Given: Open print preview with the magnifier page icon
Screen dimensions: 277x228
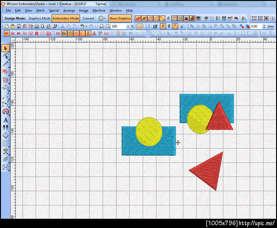Looking at the screenshot, I should pos(43,26).
